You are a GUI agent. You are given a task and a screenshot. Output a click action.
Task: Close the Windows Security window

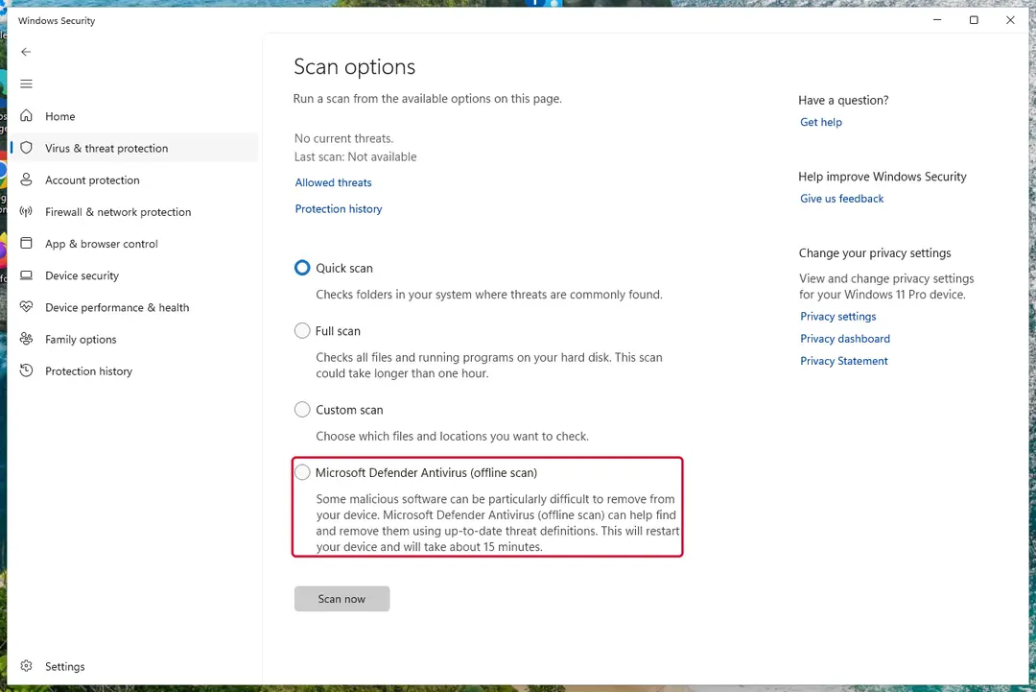[1010, 20]
